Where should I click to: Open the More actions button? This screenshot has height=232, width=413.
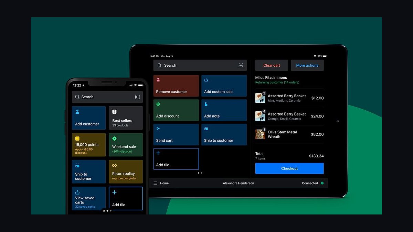coord(307,65)
